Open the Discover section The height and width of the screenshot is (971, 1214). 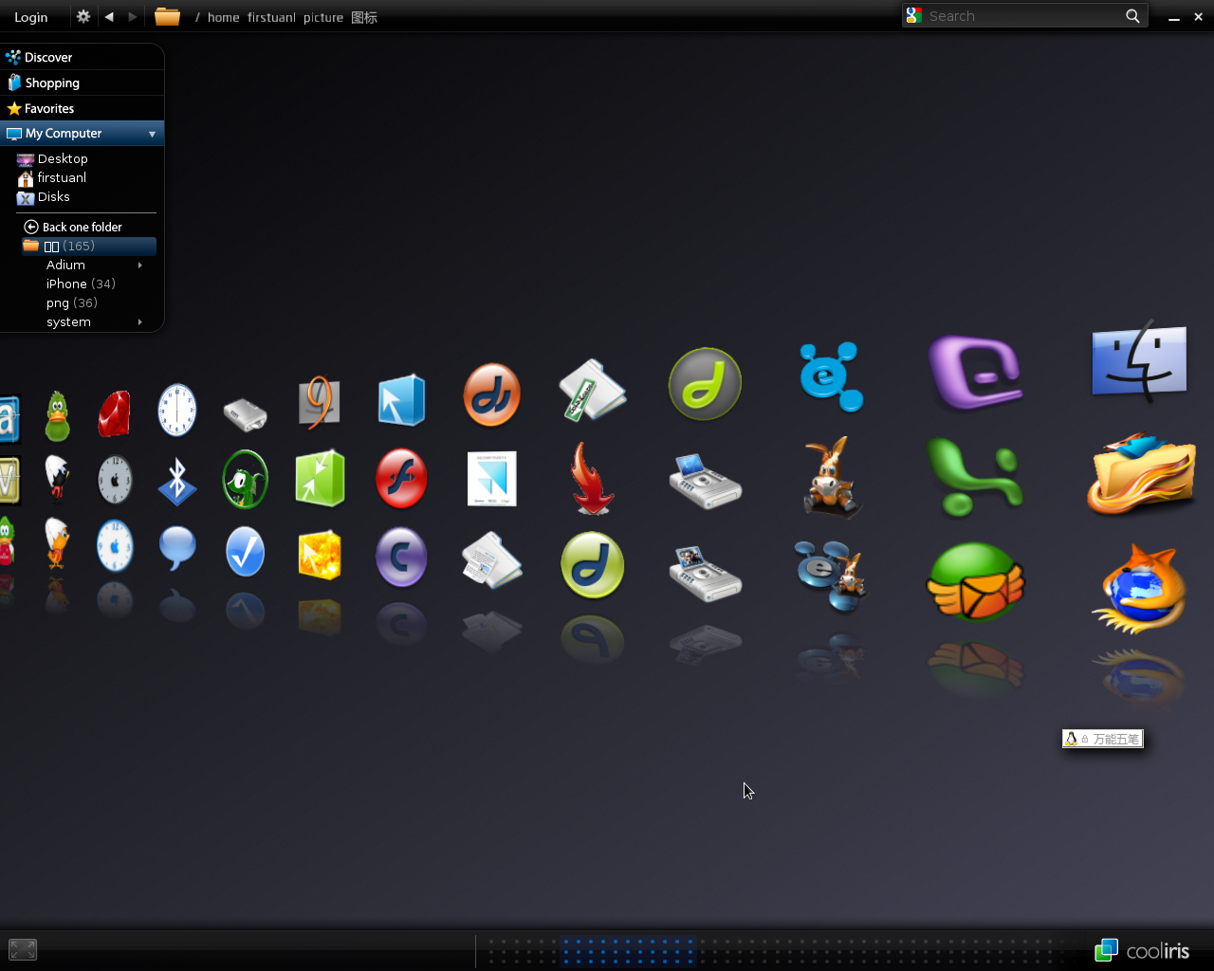coord(82,57)
